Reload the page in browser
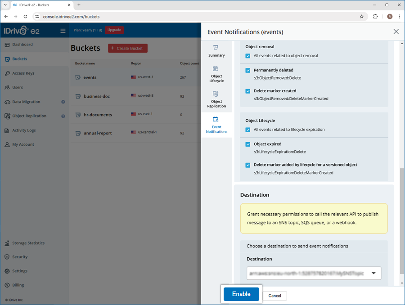405x305 pixels. pos(25,17)
